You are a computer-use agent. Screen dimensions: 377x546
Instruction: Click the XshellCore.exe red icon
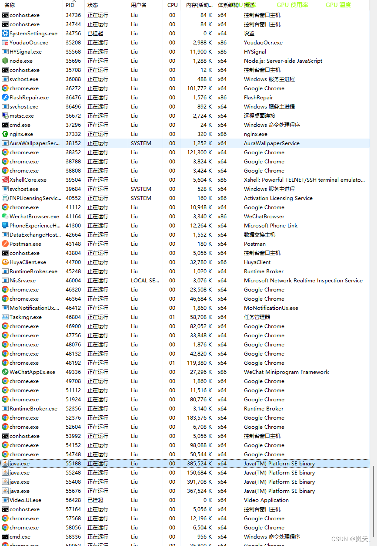pos(5,180)
